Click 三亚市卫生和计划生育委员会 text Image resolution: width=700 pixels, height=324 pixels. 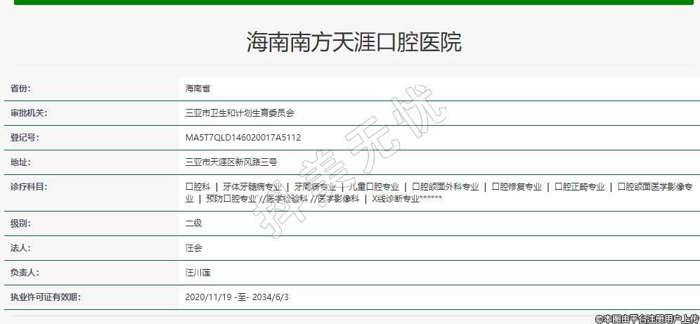(240, 113)
